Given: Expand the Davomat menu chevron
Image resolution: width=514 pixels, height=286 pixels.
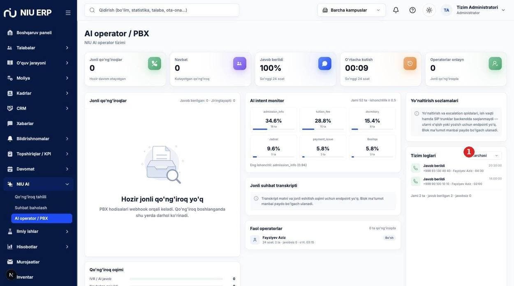Looking at the screenshot, I should tap(67, 169).
